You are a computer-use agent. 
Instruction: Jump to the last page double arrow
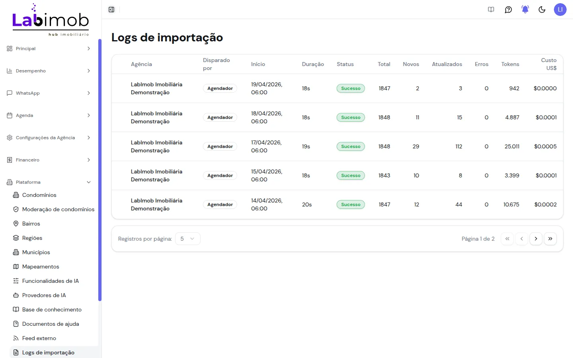click(550, 239)
